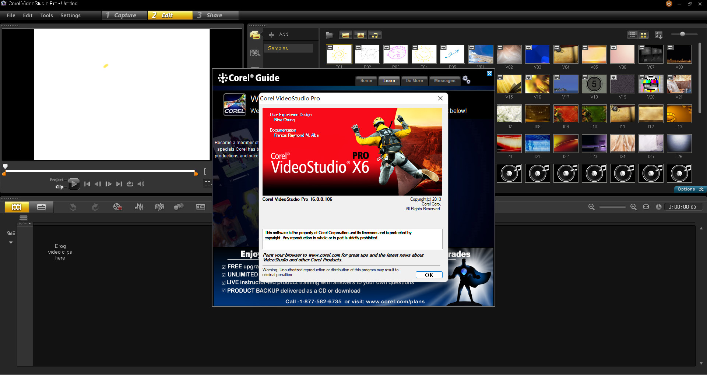This screenshot has height=375, width=707.
Task: Toggle the show photos filter
Action: pos(360,35)
